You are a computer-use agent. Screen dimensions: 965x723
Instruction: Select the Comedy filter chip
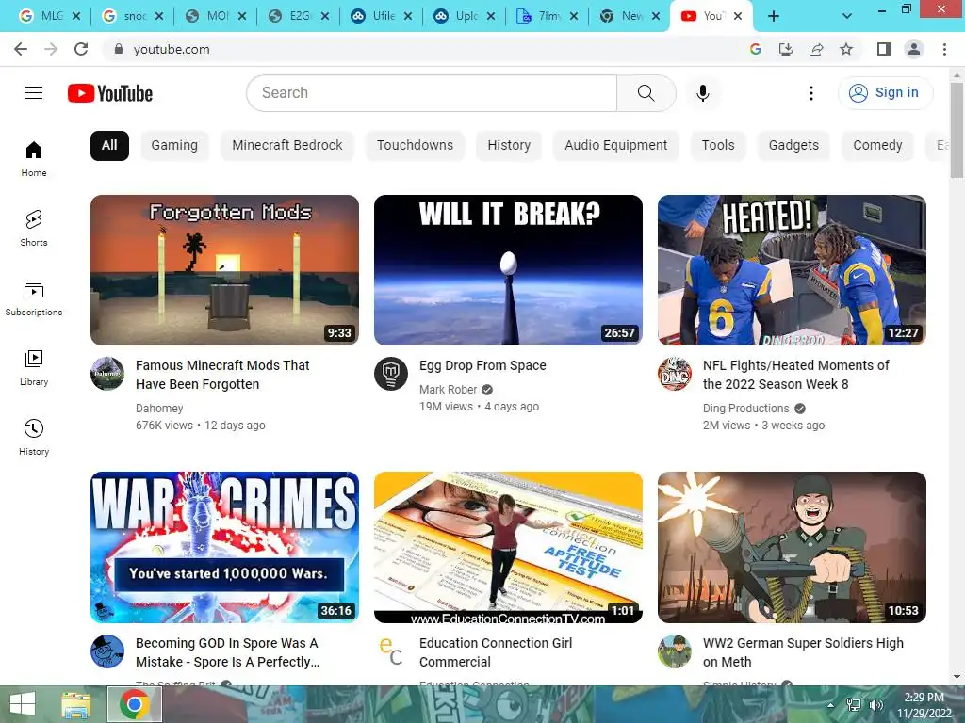(x=877, y=145)
